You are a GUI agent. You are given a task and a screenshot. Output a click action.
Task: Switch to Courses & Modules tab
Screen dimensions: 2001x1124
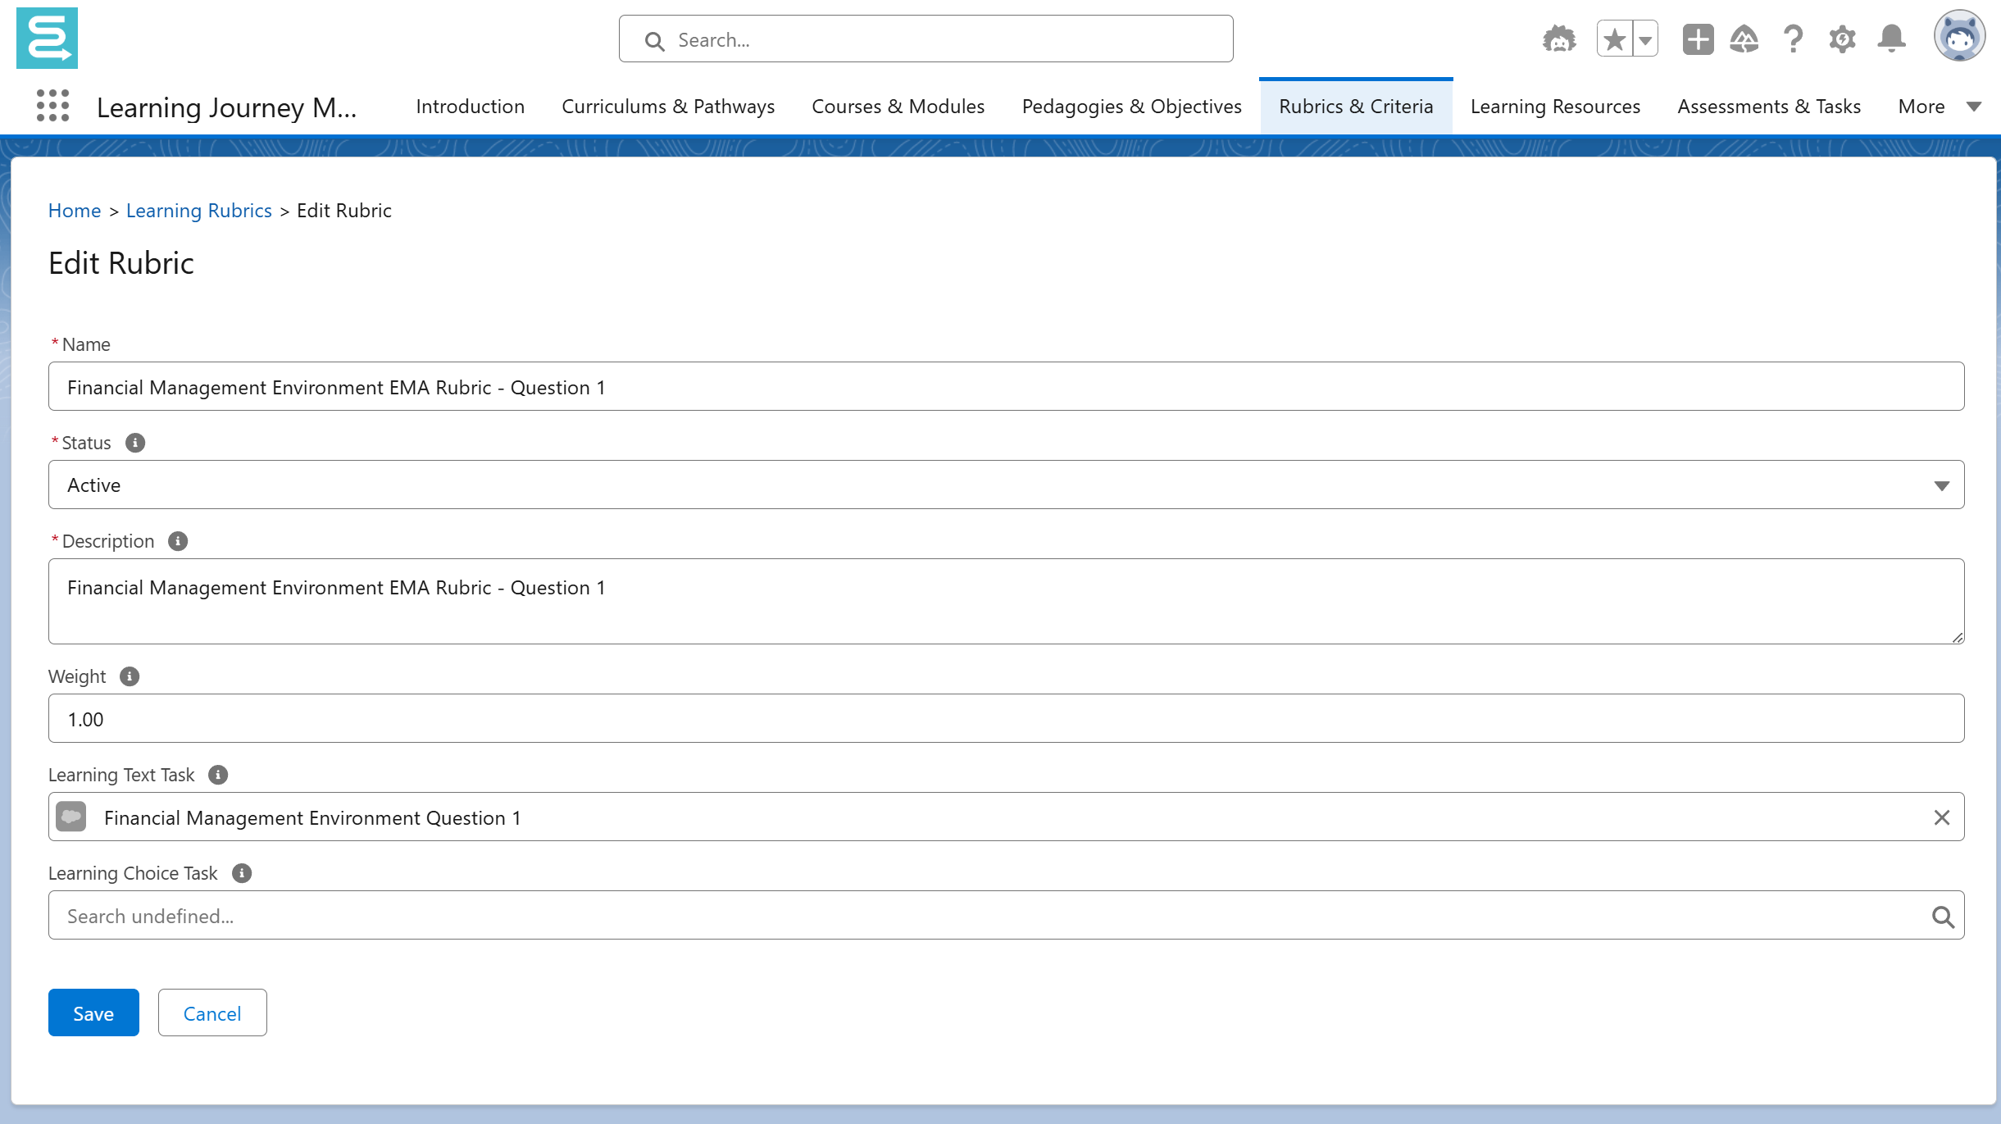coord(898,107)
